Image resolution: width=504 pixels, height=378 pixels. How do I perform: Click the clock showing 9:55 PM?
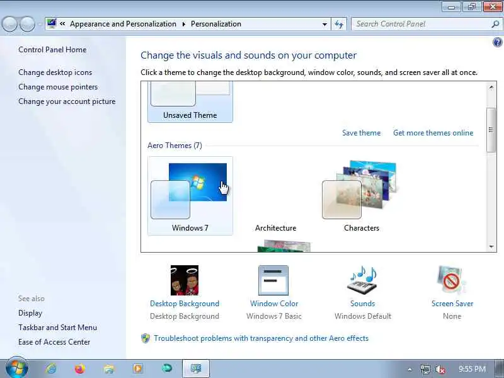point(472,369)
